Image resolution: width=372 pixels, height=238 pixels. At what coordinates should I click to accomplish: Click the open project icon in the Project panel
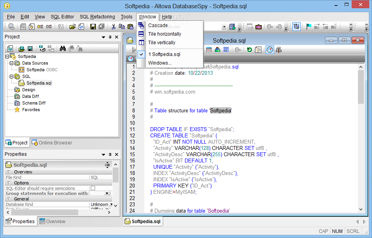tap(22, 49)
